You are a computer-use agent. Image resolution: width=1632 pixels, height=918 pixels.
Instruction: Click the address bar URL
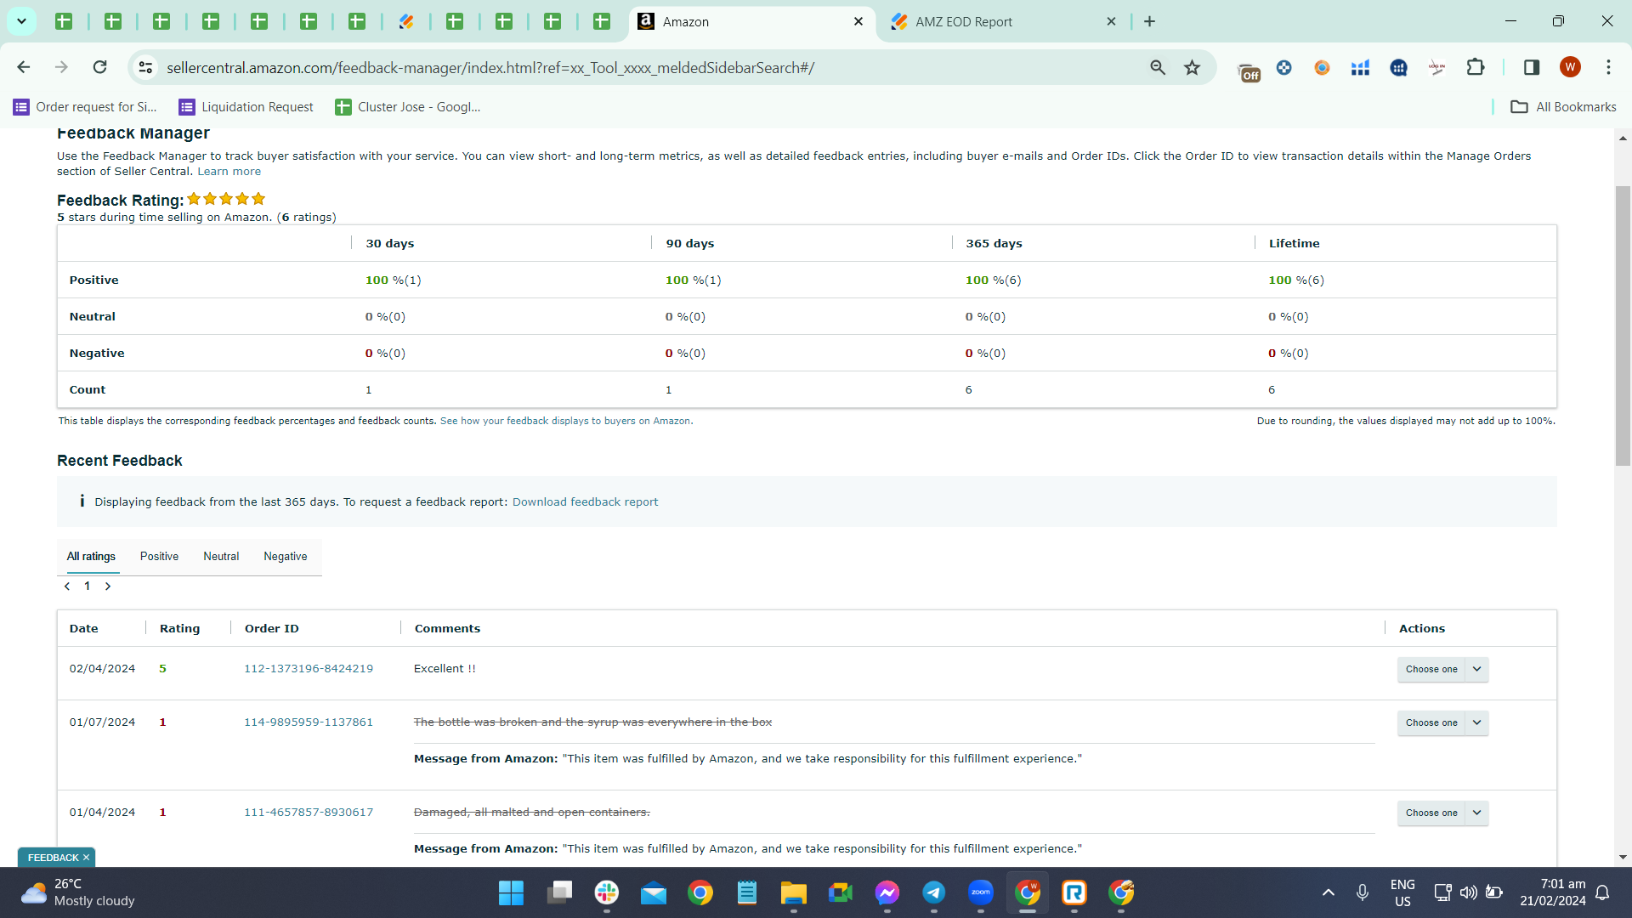tap(490, 67)
